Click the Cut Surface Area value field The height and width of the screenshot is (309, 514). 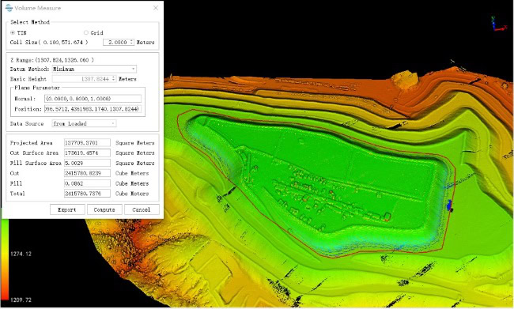[87, 153]
